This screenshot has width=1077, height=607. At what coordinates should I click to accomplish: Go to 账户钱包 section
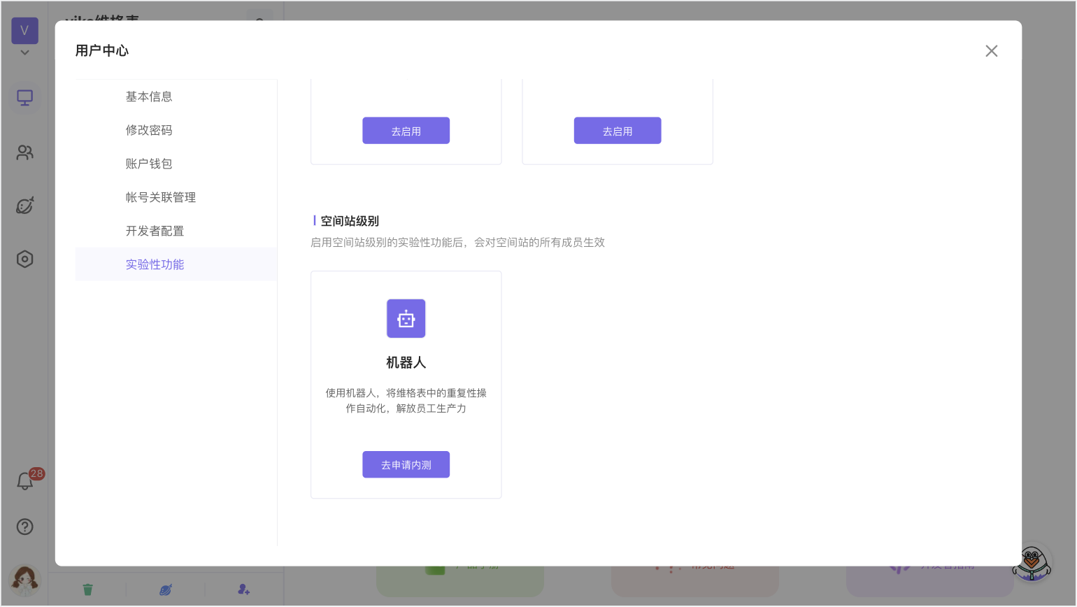[149, 164]
